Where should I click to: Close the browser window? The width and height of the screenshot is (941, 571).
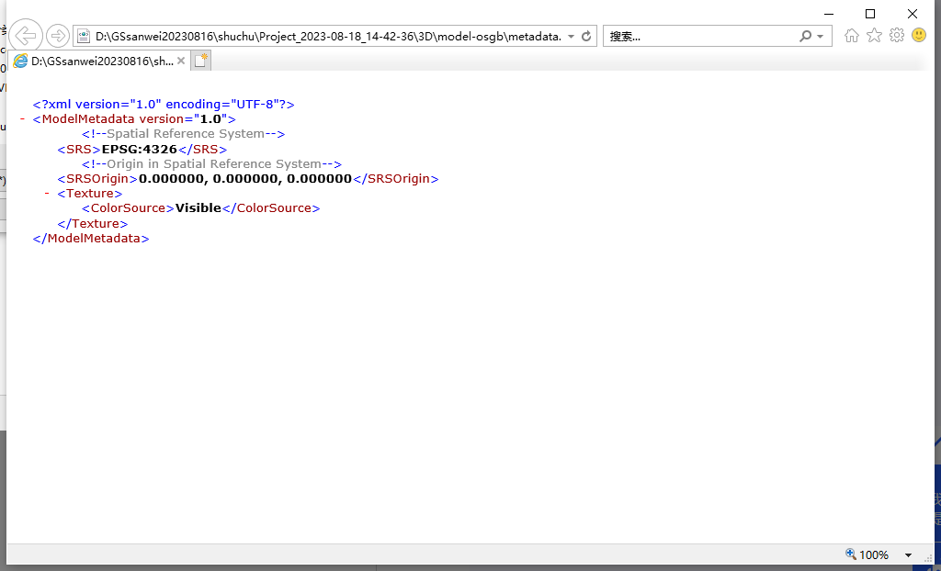(913, 14)
